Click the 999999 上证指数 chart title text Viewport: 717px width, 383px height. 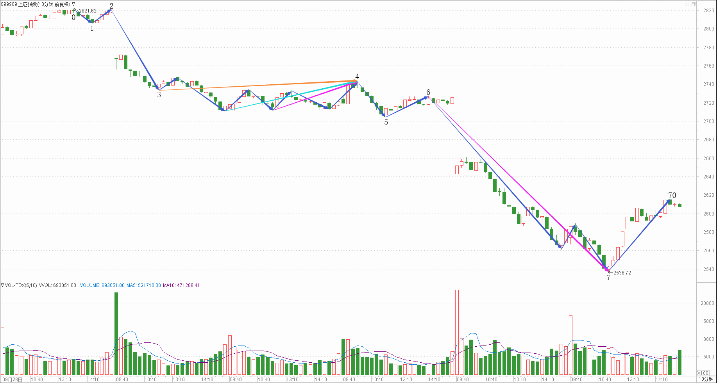click(35, 4)
